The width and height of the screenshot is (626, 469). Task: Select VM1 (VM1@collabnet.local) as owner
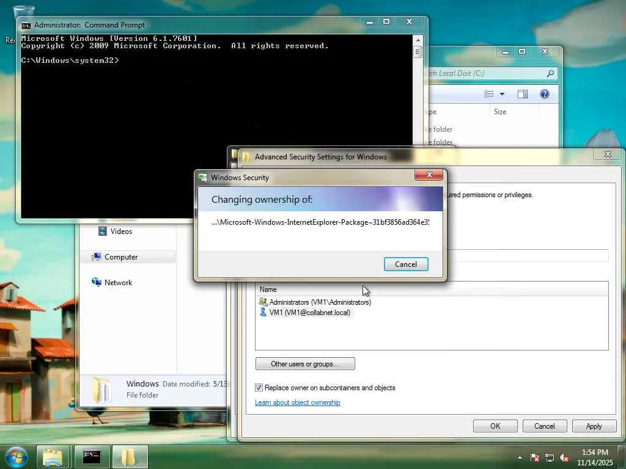click(309, 312)
